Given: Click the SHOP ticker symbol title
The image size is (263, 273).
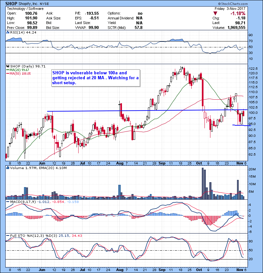Looking at the screenshot, I should pyautogui.click(x=12, y=4).
